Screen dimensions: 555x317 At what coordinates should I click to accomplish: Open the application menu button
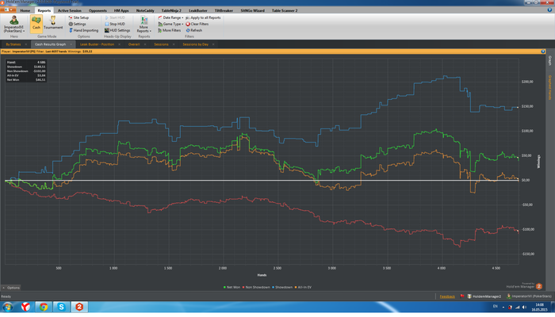coord(8,10)
